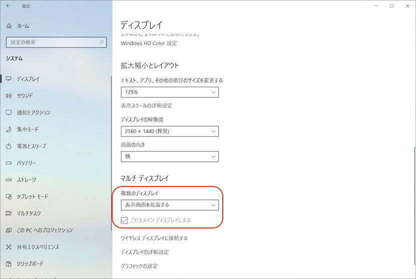Open 表示スケールの詳細設定 link
Image resolution: width=416 pixels, height=279 pixels.
click(x=147, y=105)
